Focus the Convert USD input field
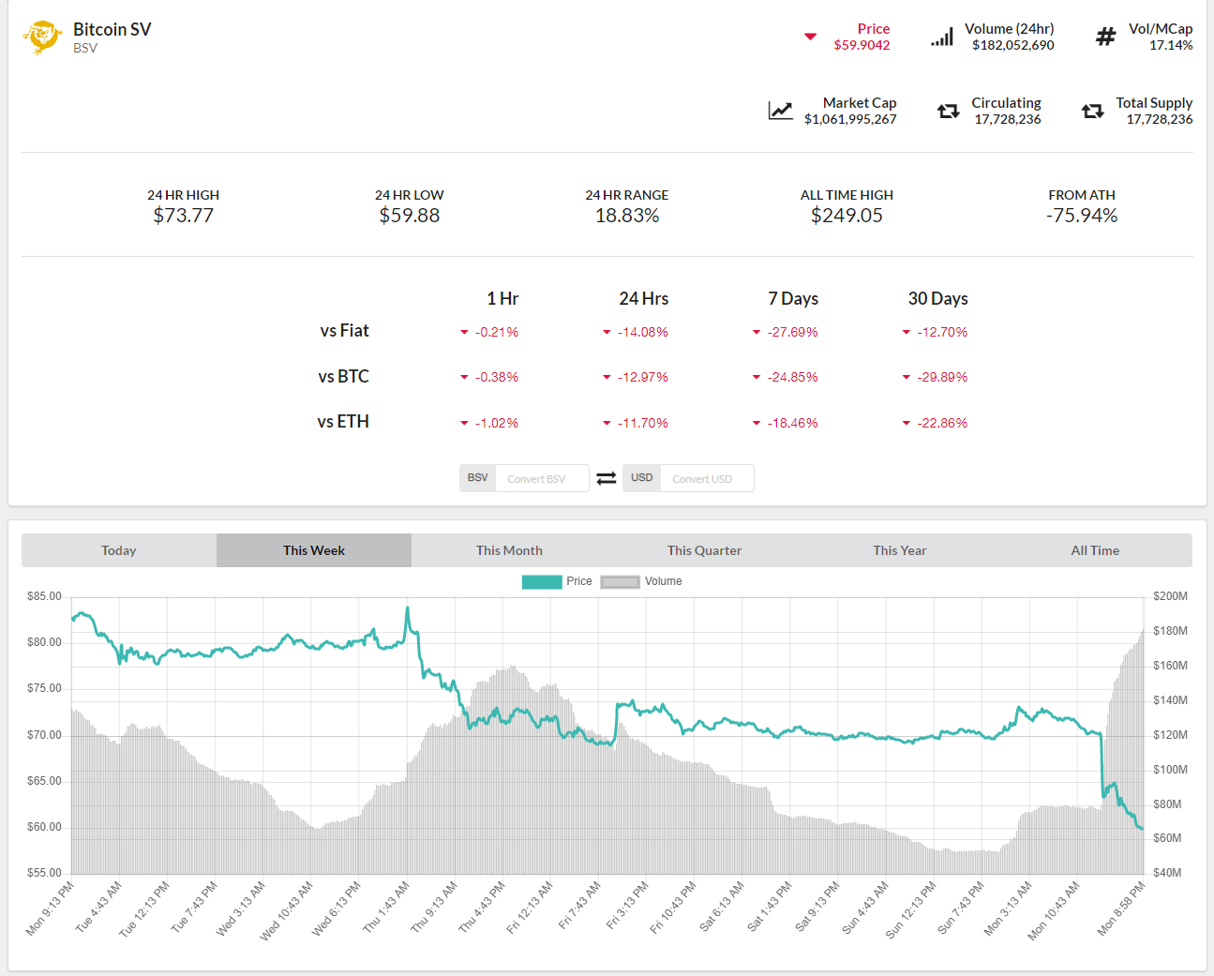Image resolution: width=1214 pixels, height=976 pixels. point(707,478)
